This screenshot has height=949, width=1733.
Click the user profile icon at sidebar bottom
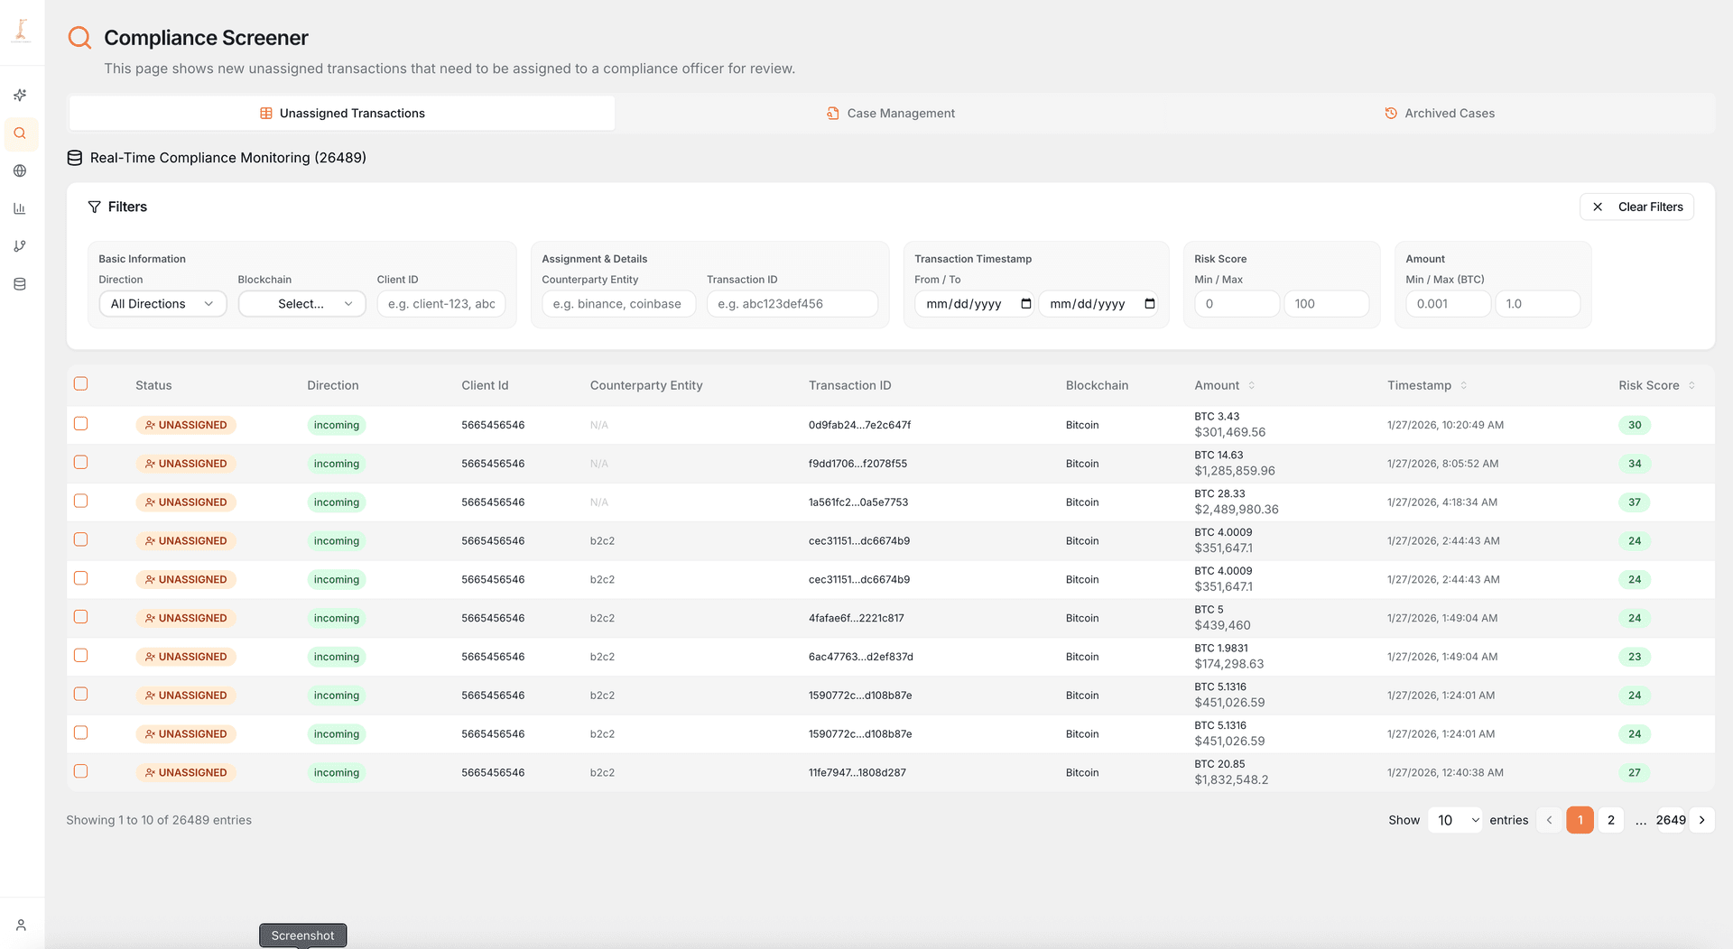click(x=20, y=925)
